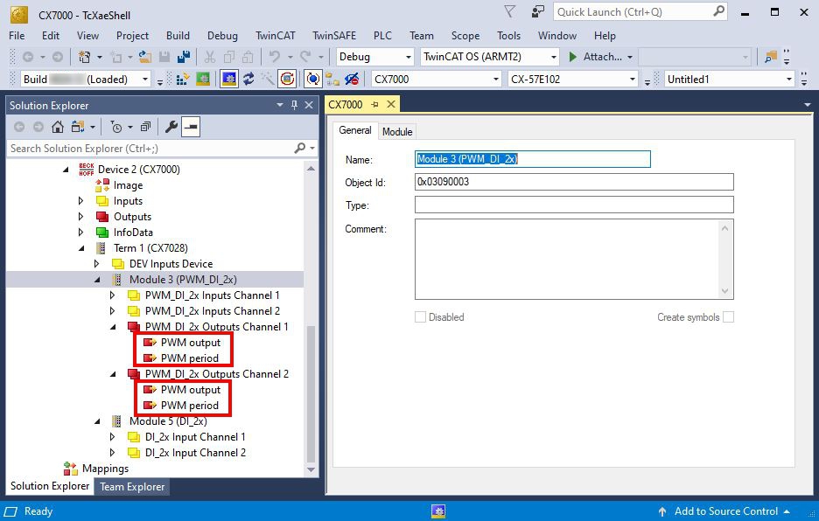This screenshot has width=819, height=521.
Task: Toggle the Preview Selected Items button
Action: (x=190, y=127)
